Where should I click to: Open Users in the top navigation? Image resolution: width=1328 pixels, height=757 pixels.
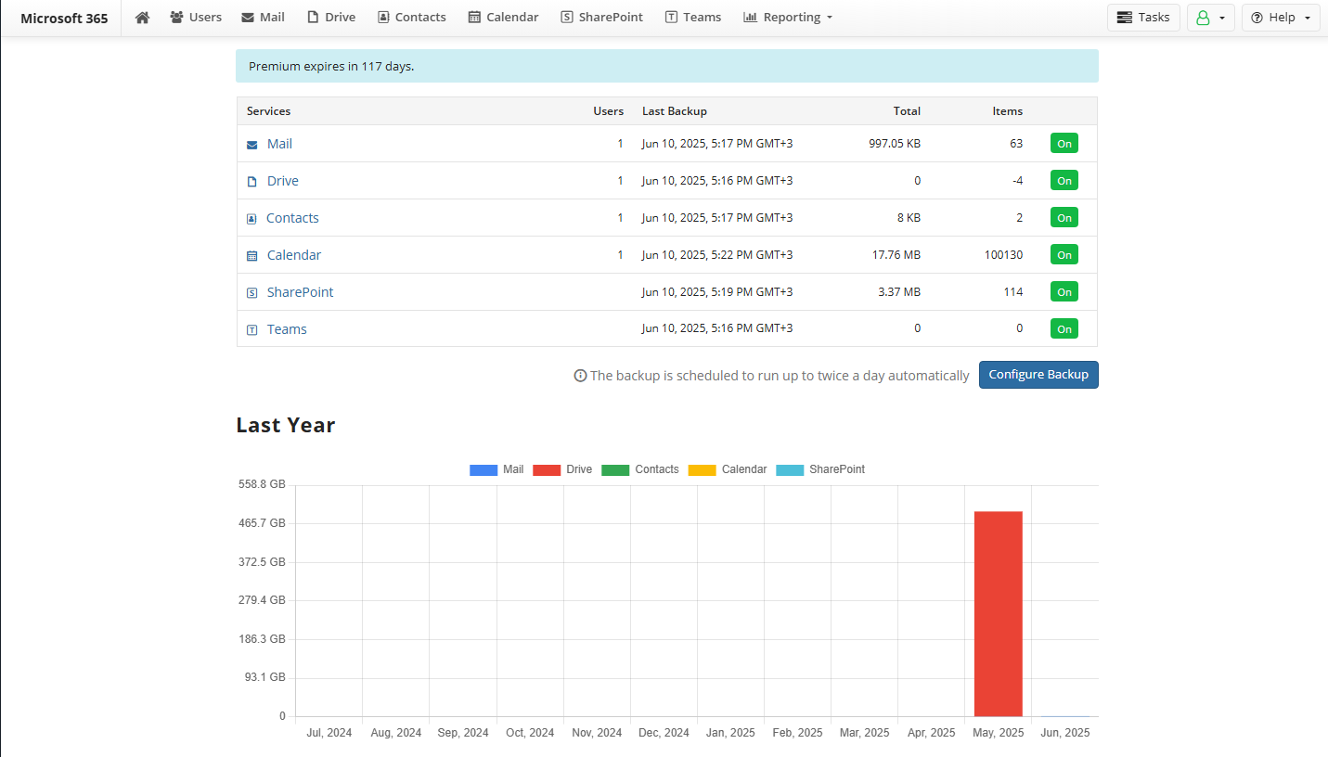(196, 17)
